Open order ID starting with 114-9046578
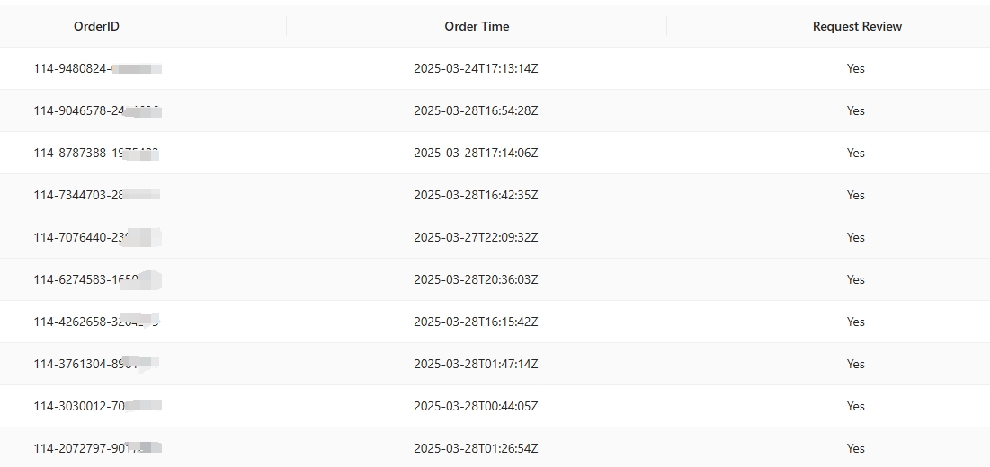 pos(97,111)
